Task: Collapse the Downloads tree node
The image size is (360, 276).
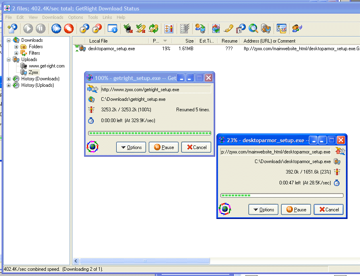Action: pyautogui.click(x=9, y=40)
